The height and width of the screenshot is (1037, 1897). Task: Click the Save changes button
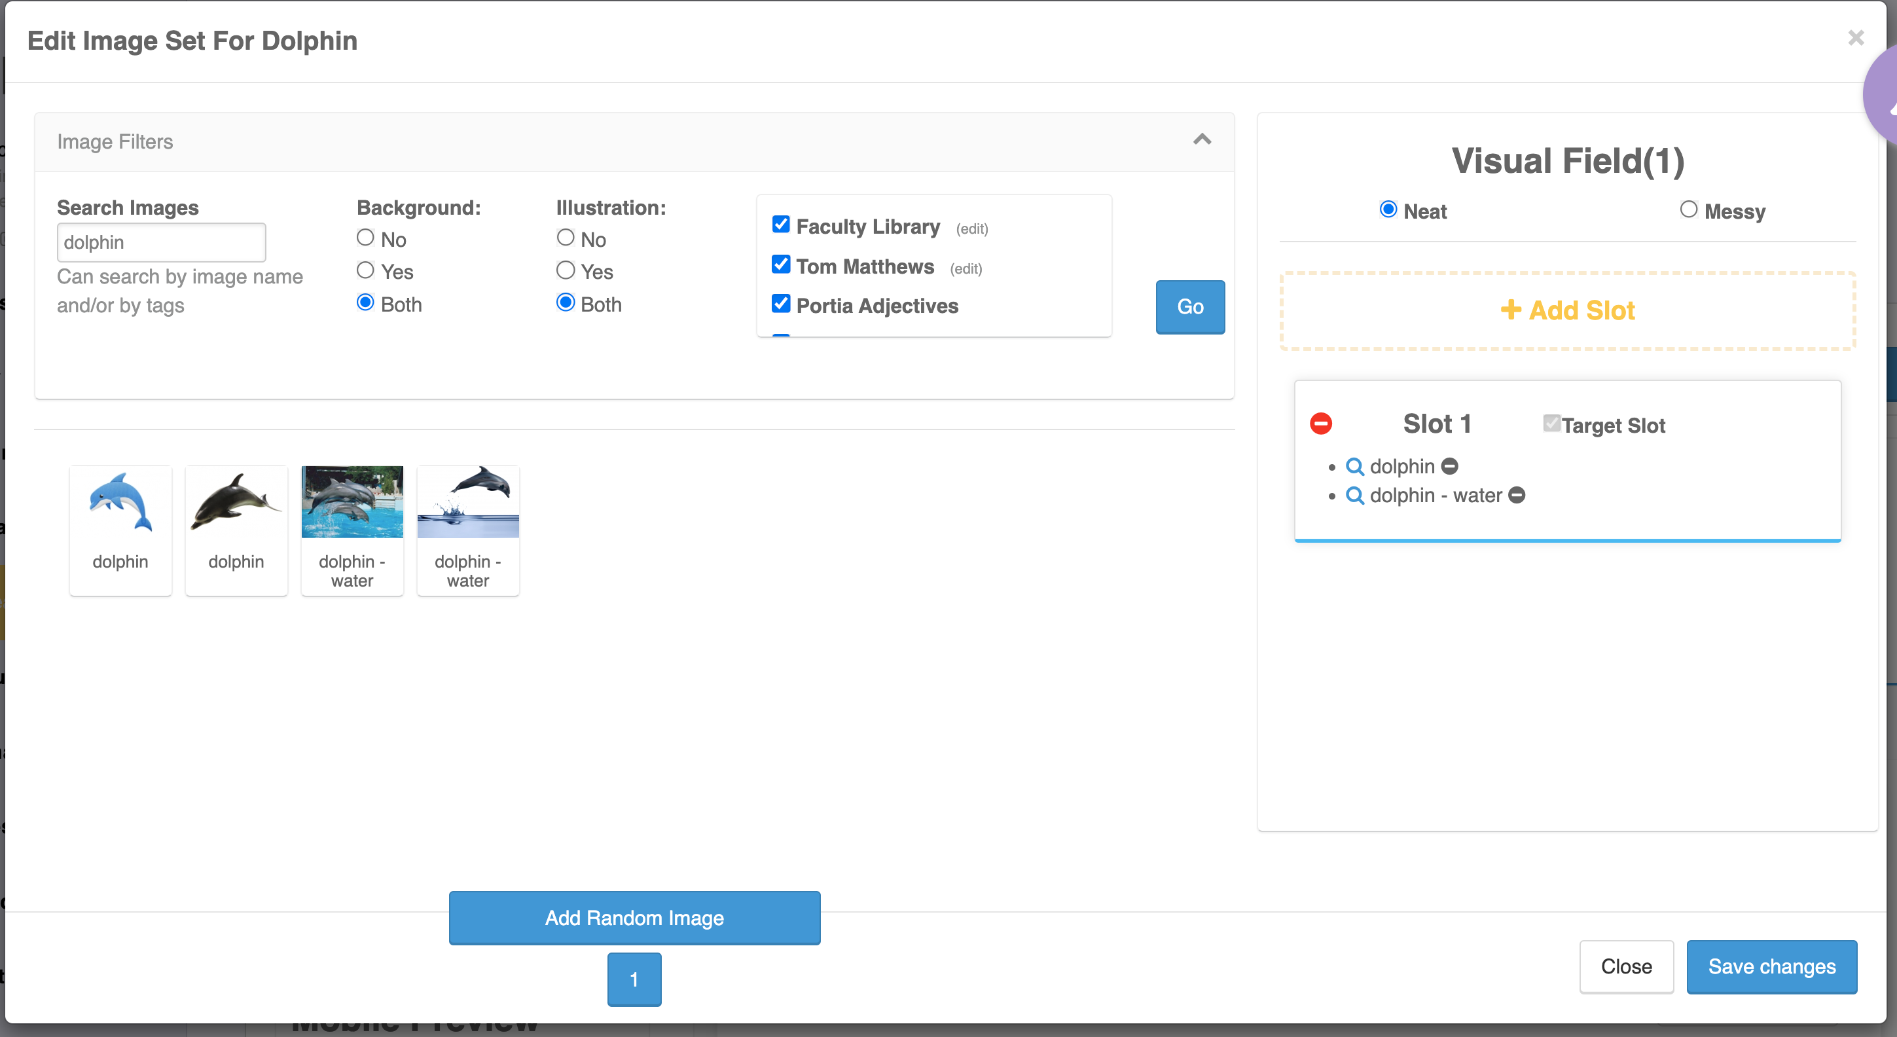click(x=1771, y=966)
